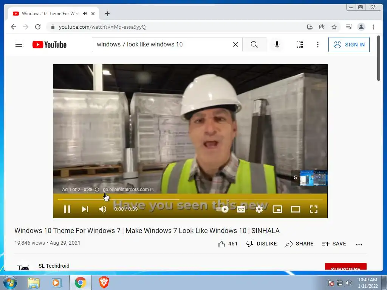Launch Brave browser from the taskbar
The height and width of the screenshot is (290, 387).
104,282
